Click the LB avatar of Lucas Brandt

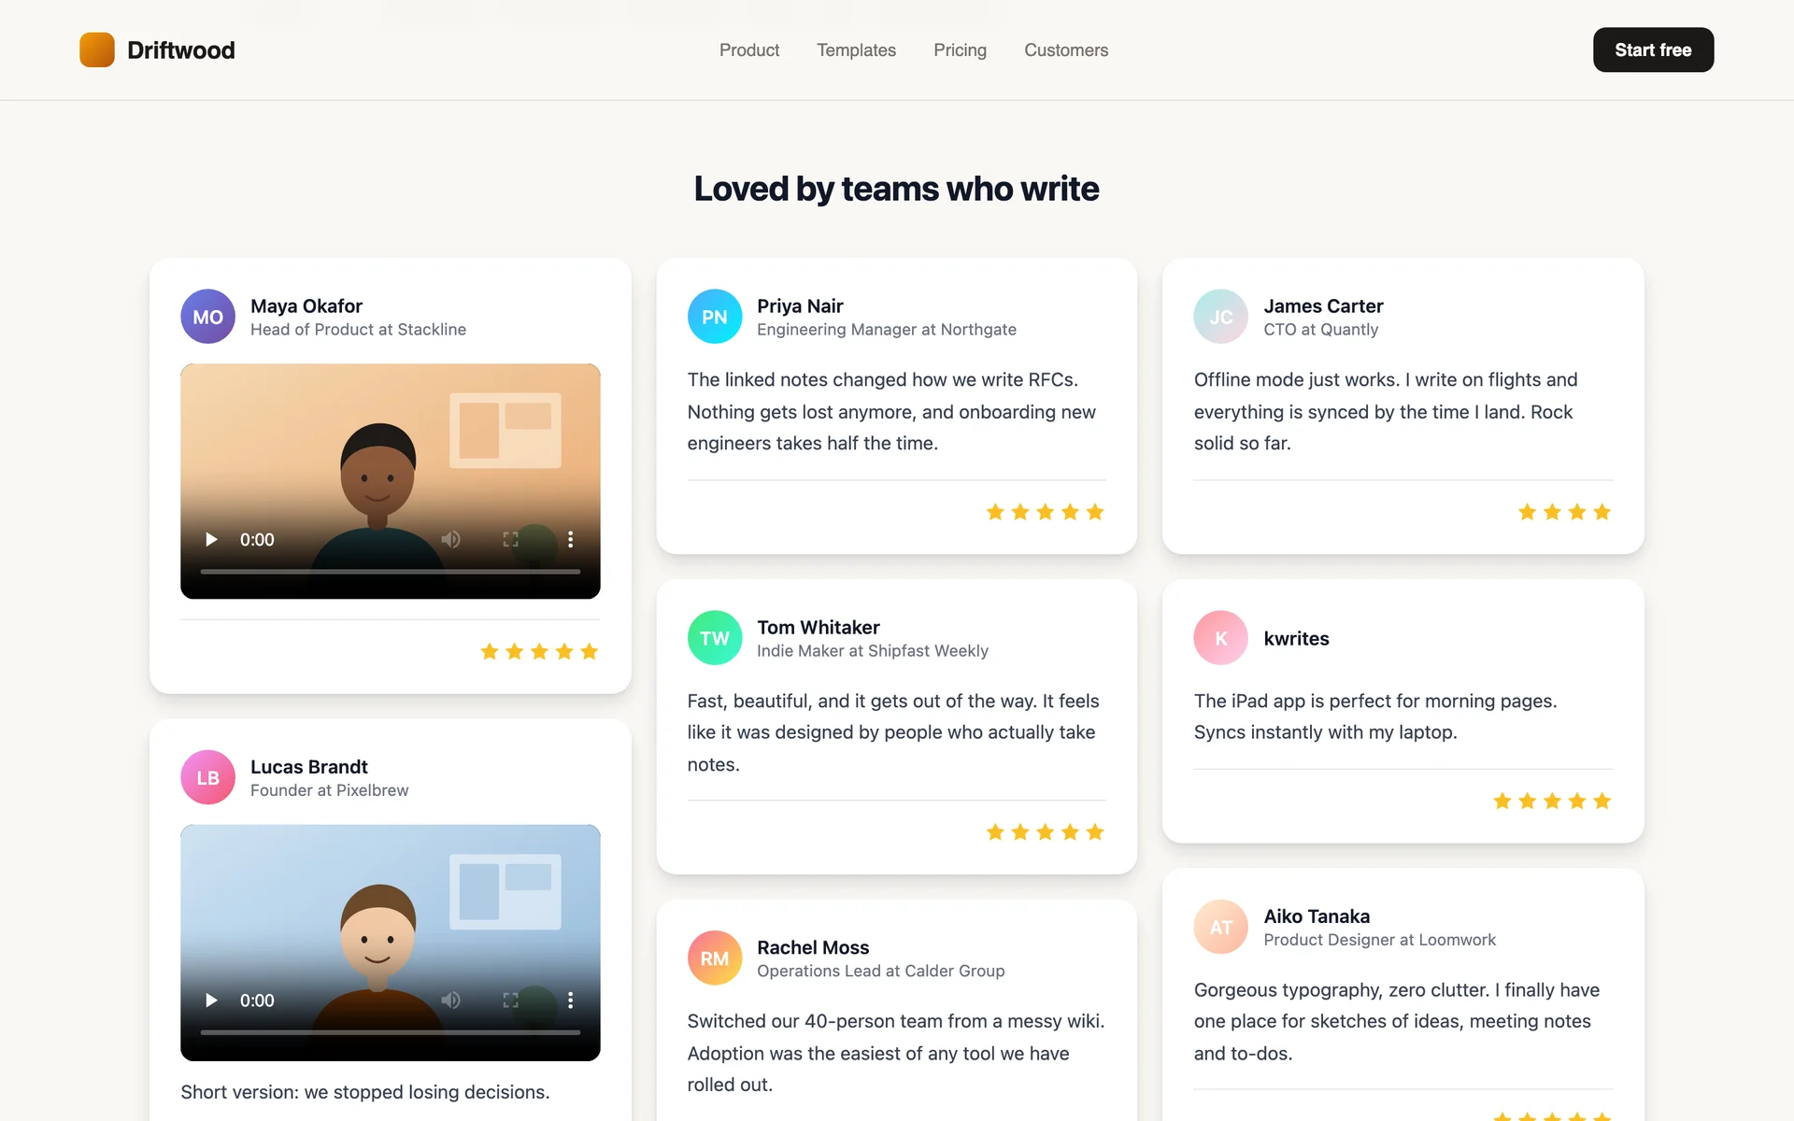pyautogui.click(x=207, y=777)
